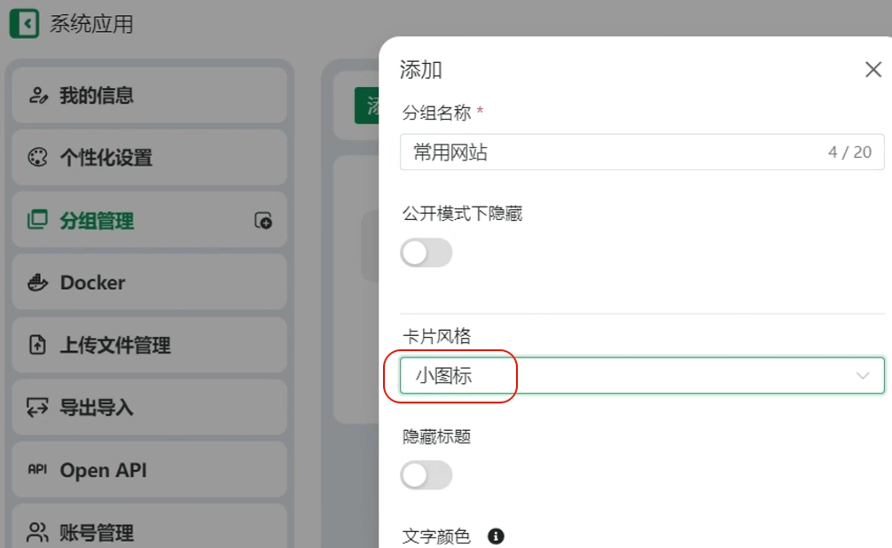Toggle the 公开模式下隐藏 switch
This screenshot has width=892, height=548.
tap(426, 253)
